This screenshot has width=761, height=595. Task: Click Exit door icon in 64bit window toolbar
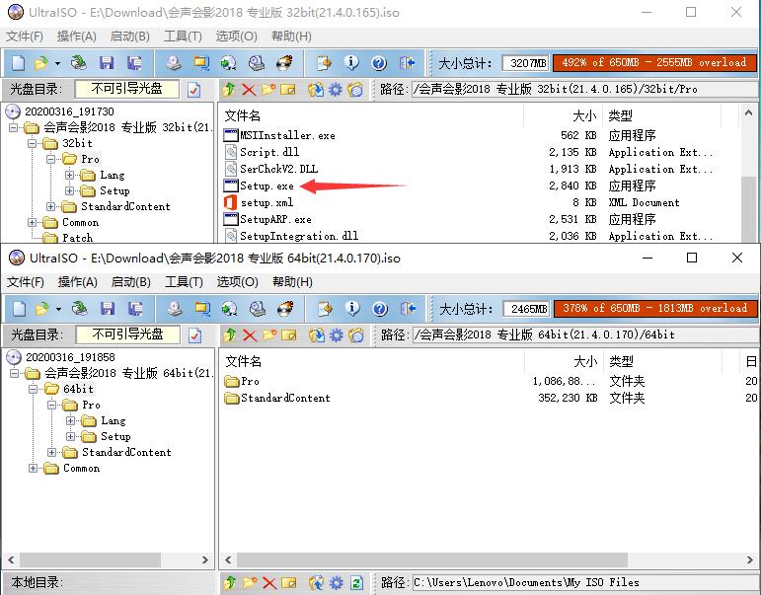[x=408, y=309]
